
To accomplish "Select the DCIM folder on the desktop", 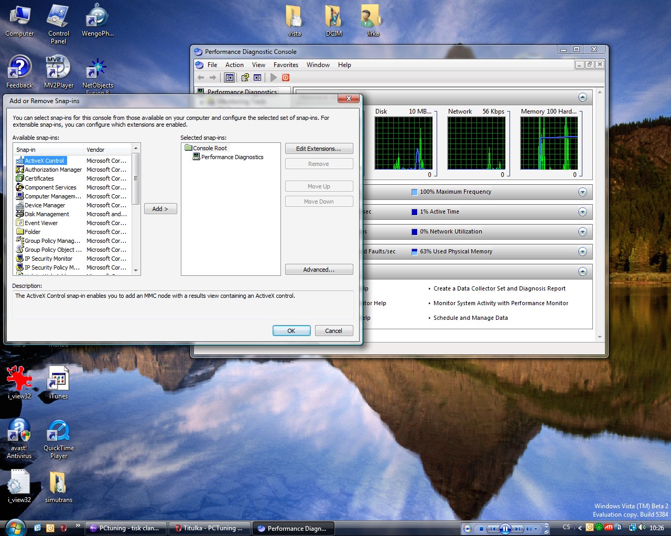I will pyautogui.click(x=334, y=21).
